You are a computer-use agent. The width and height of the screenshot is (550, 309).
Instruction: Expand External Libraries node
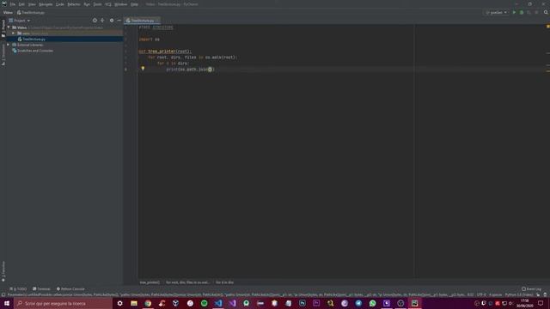pos(9,45)
